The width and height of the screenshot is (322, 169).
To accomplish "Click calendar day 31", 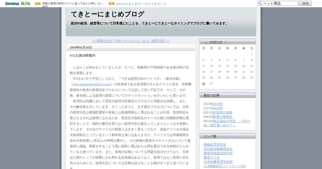I will [211, 84].
